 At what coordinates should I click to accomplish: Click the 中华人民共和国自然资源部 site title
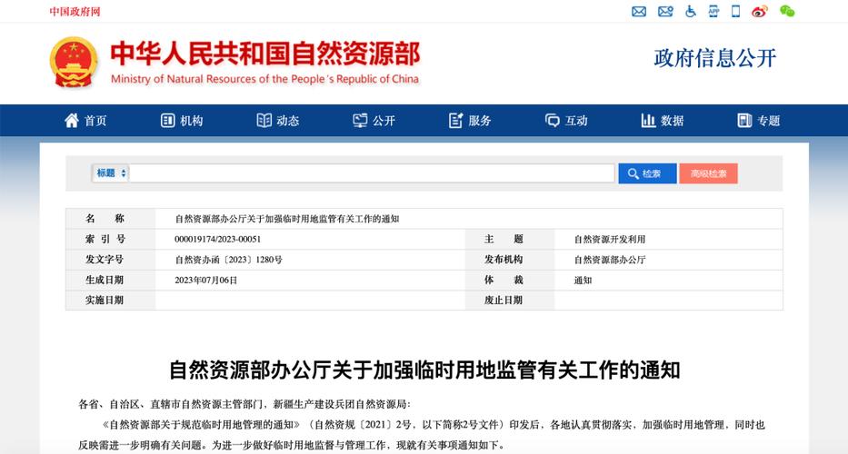click(265, 54)
